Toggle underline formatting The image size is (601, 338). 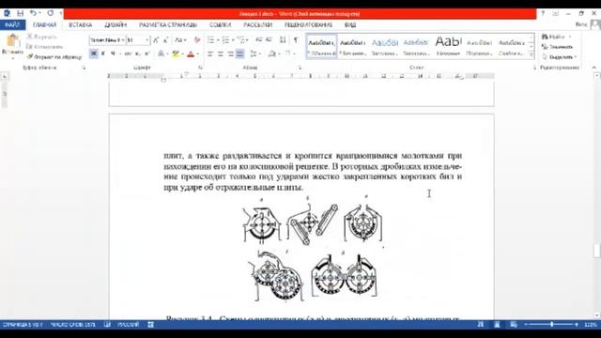tap(113, 54)
